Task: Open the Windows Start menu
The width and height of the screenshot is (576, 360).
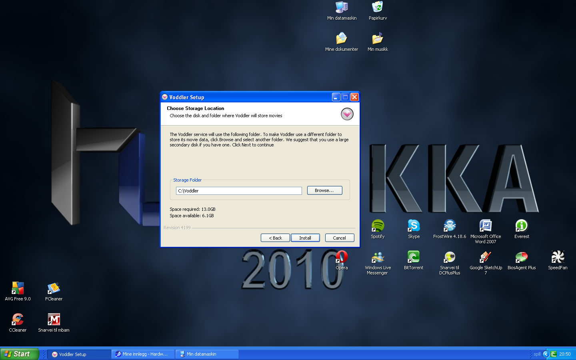Action: pos(20,354)
